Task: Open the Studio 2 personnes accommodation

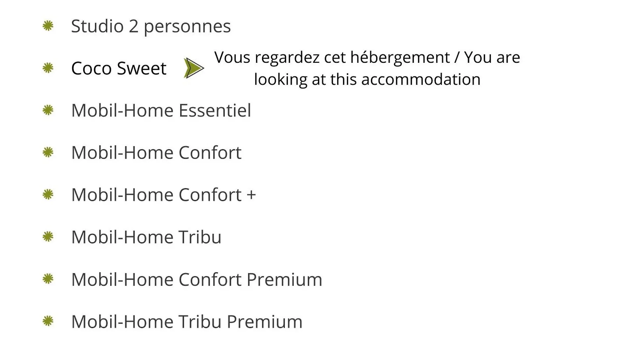Action: coord(151,26)
